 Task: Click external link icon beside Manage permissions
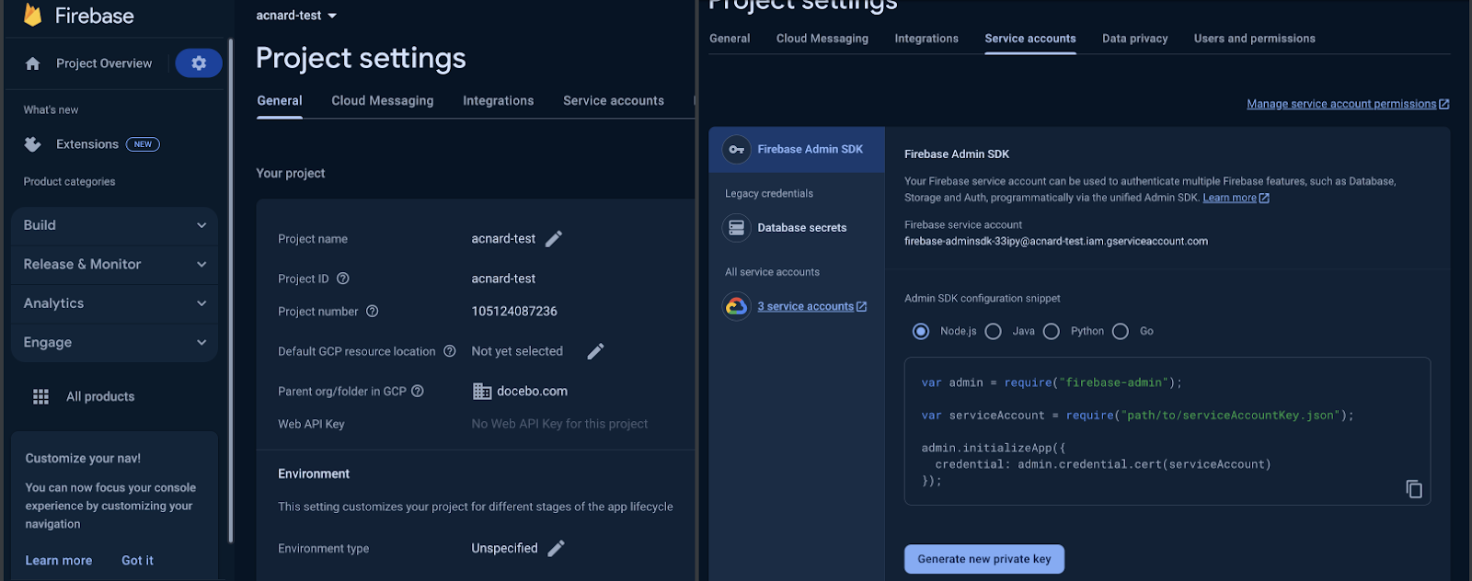(x=1443, y=104)
